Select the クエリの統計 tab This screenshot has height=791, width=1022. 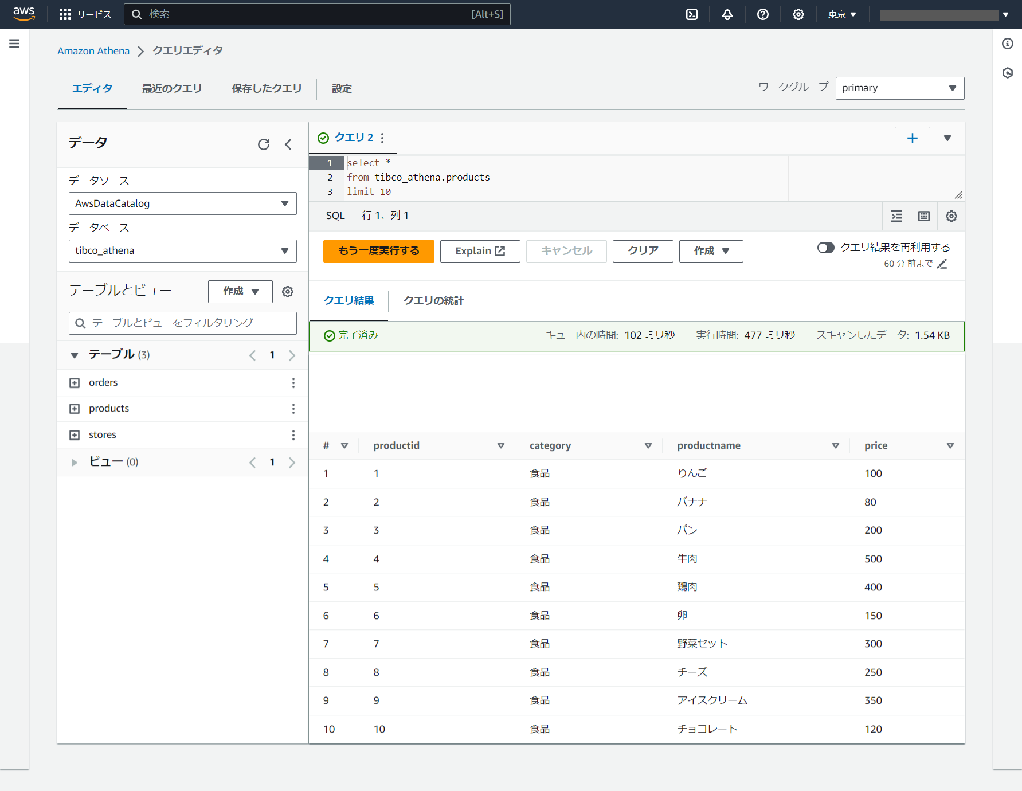tap(433, 300)
